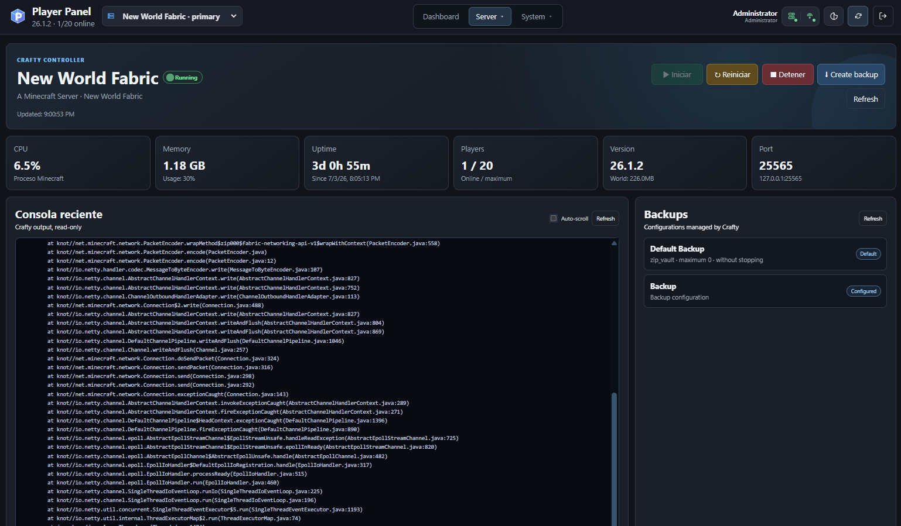Restart the server with Reiniciar

(x=732, y=74)
